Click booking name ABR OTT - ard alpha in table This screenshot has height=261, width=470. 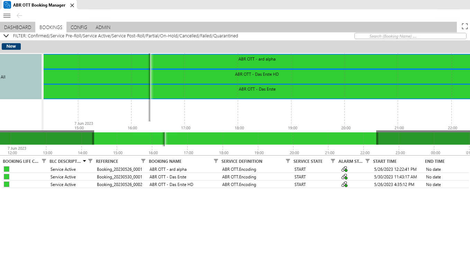(168, 169)
